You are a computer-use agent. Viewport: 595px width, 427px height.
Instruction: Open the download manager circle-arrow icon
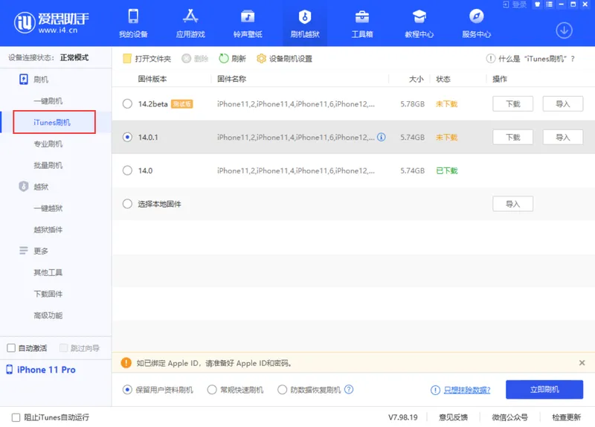(x=565, y=30)
